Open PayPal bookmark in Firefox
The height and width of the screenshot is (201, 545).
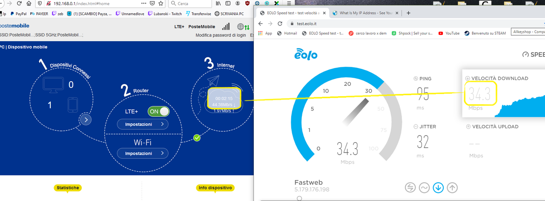pos(18,14)
